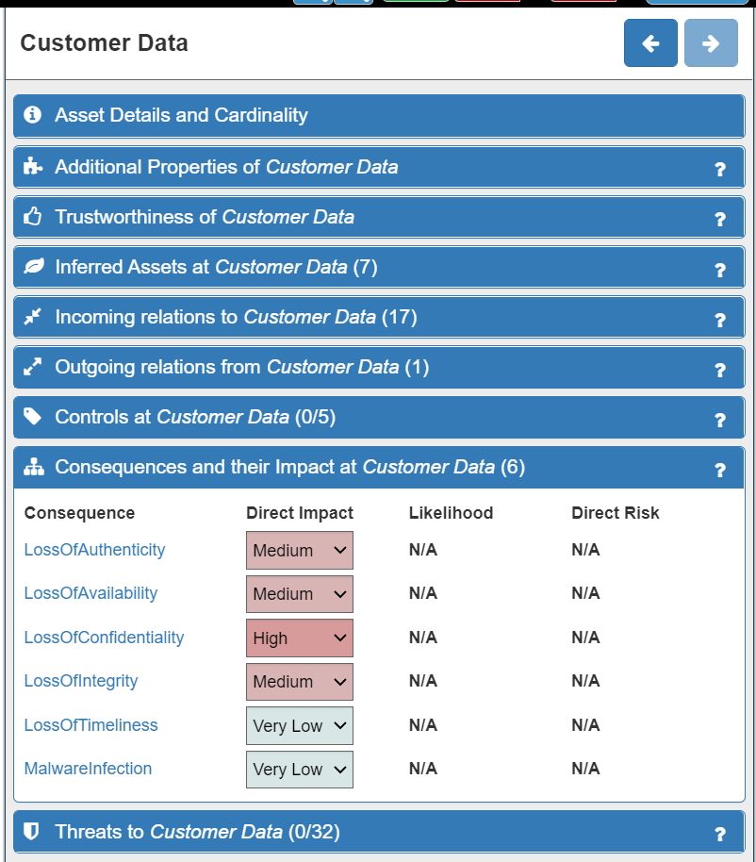Viewport: 756px width, 862px height.
Task: Open help for Outgoing relations panel
Action: pos(720,370)
